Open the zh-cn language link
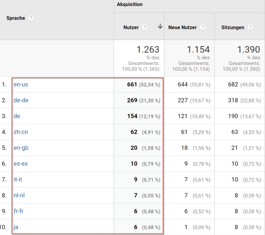 (21, 132)
